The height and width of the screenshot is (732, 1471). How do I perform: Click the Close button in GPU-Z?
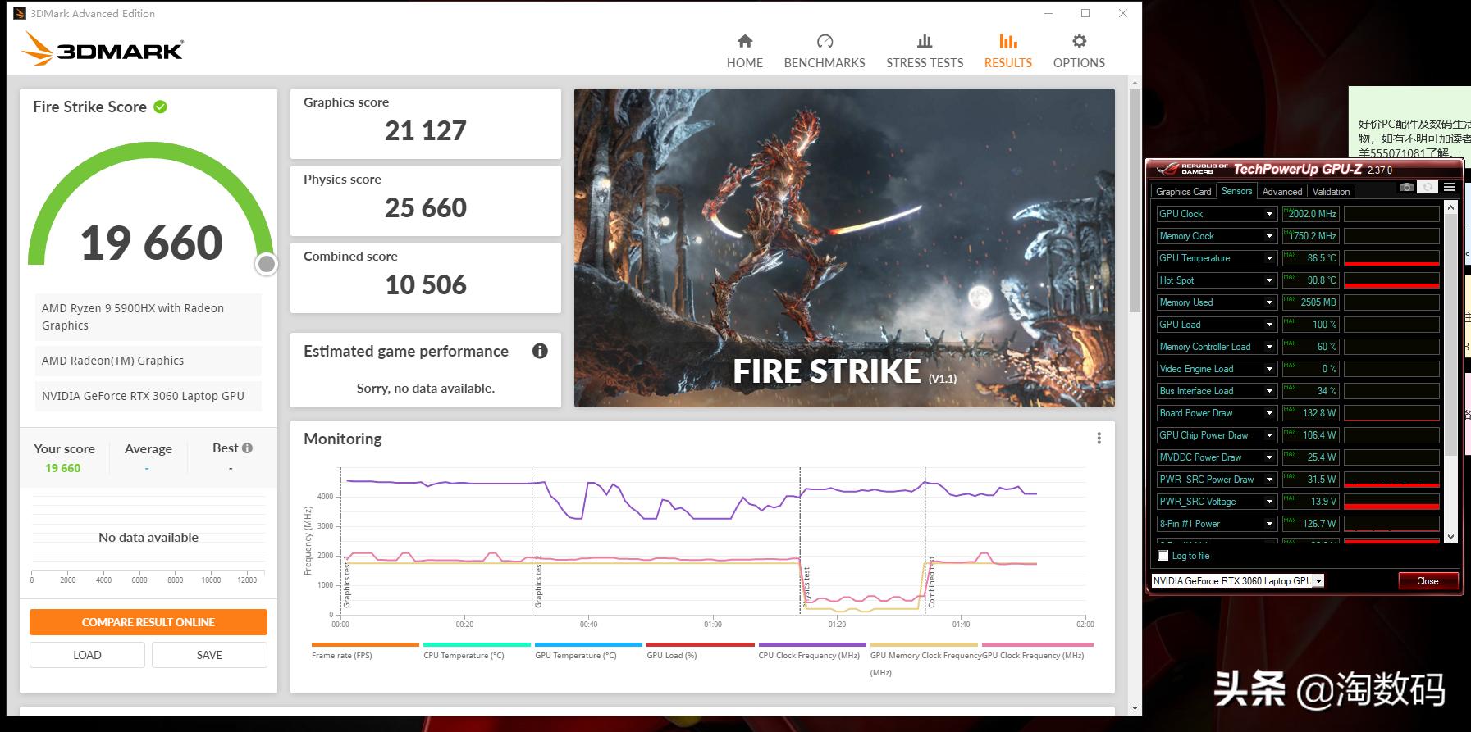click(1428, 581)
